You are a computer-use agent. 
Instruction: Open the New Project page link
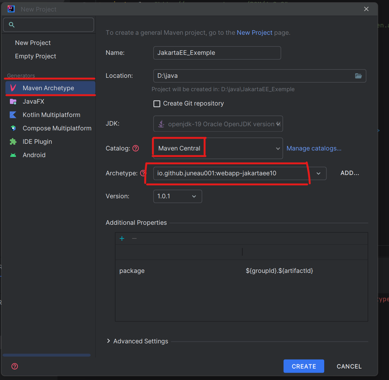coord(254,33)
